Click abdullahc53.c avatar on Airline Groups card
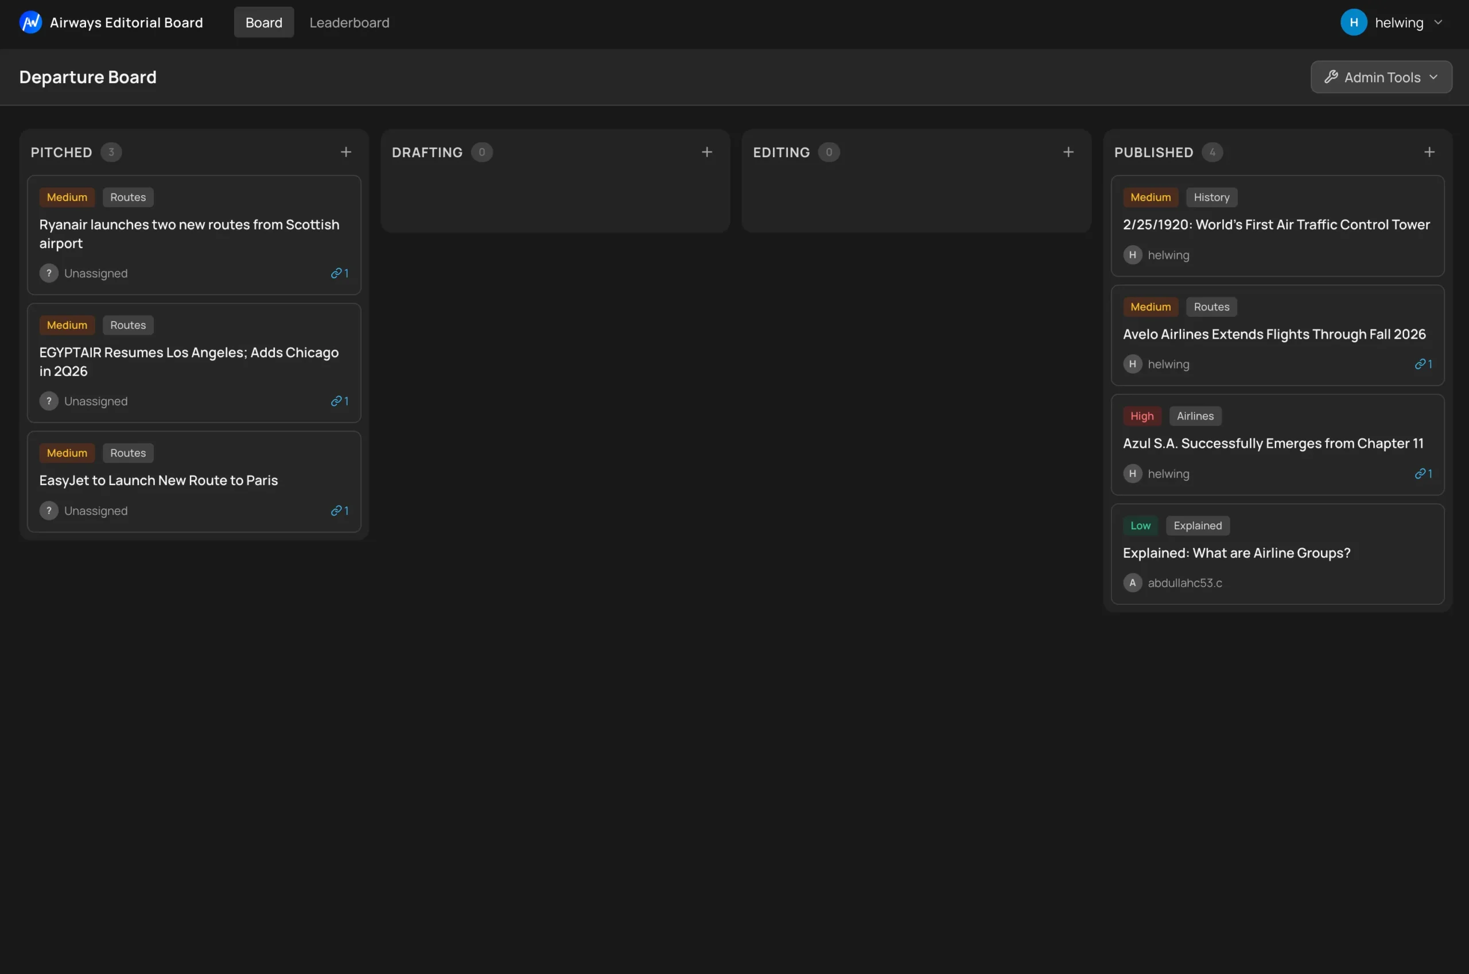 (1133, 583)
